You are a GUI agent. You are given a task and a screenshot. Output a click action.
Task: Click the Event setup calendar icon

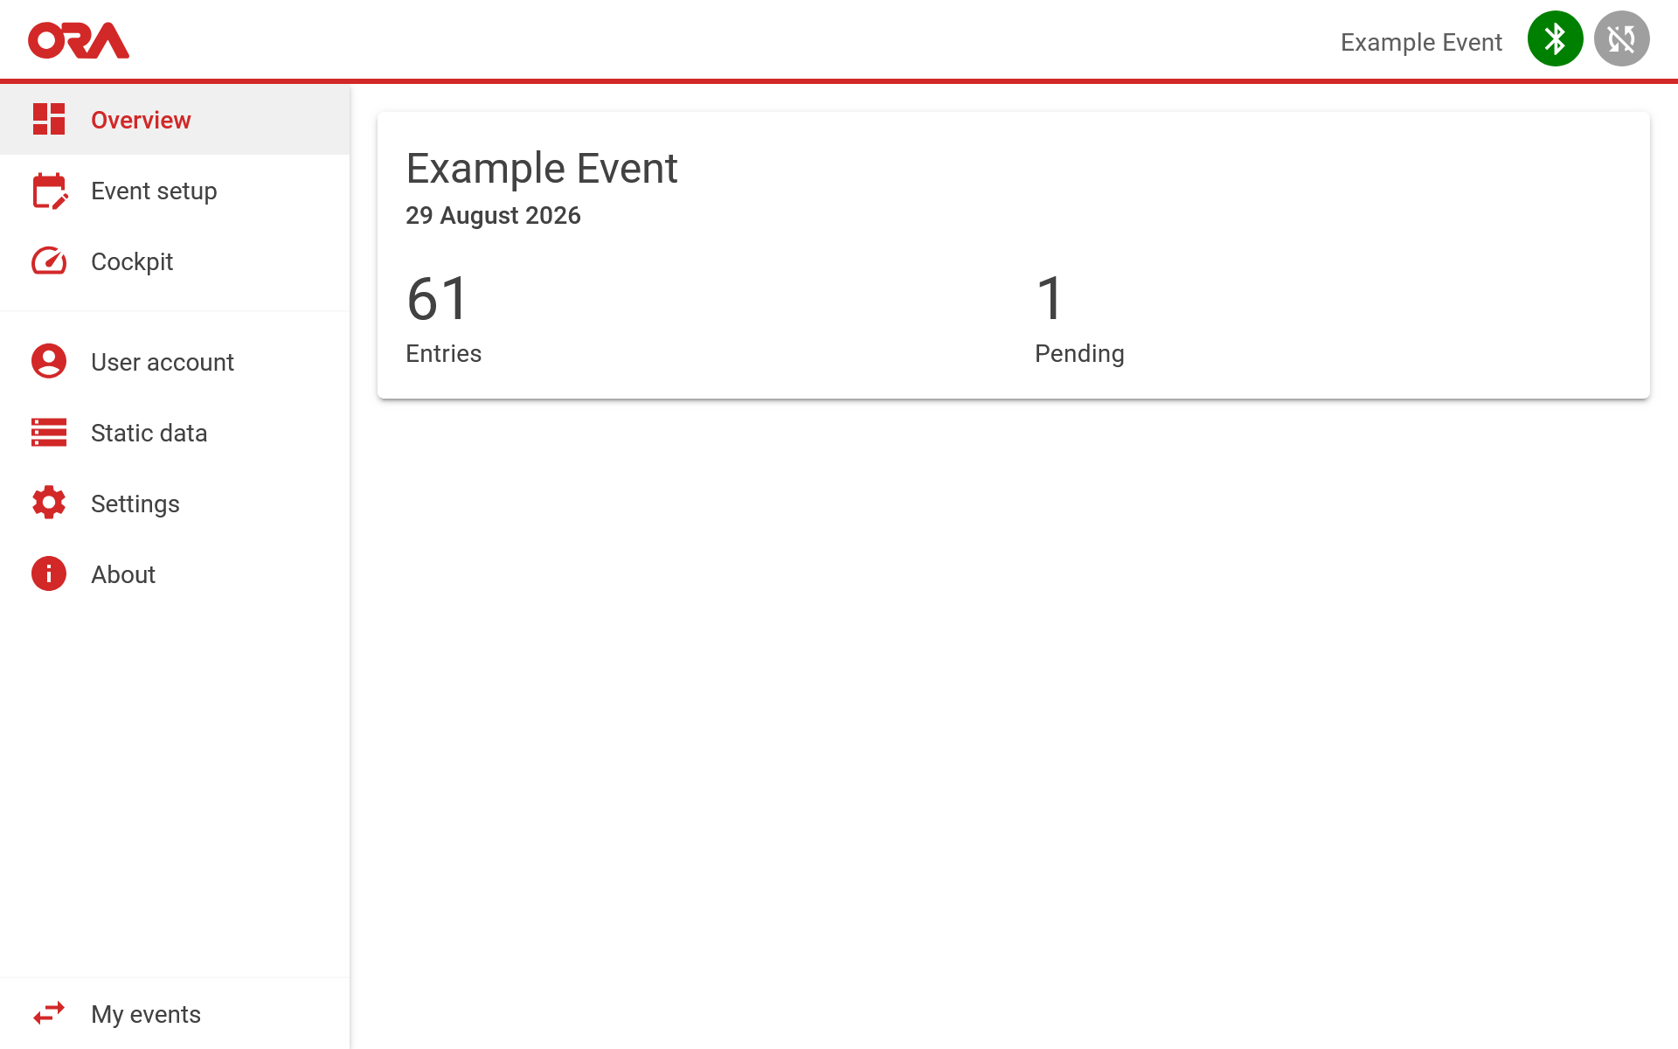50,191
